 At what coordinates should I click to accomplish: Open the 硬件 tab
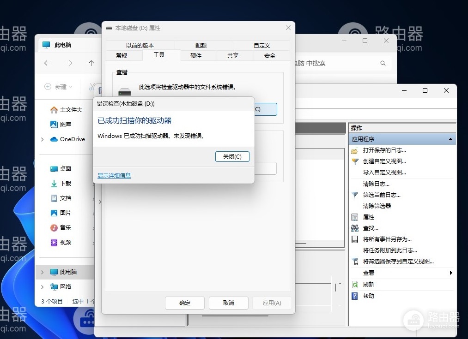click(x=196, y=56)
